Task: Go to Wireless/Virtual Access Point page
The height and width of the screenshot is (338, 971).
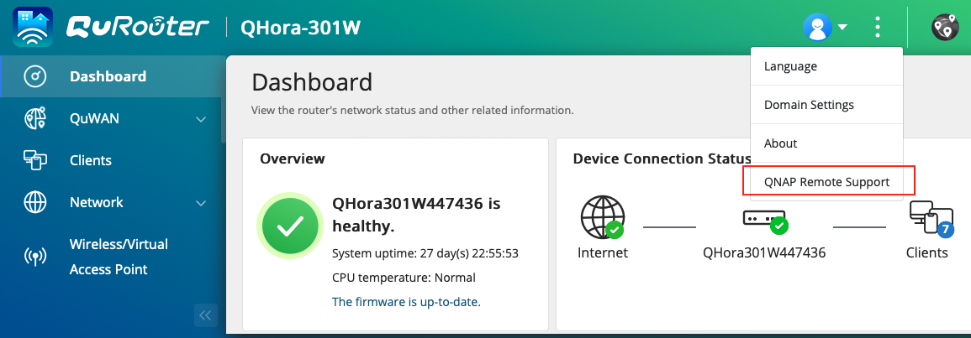Action: 119,257
